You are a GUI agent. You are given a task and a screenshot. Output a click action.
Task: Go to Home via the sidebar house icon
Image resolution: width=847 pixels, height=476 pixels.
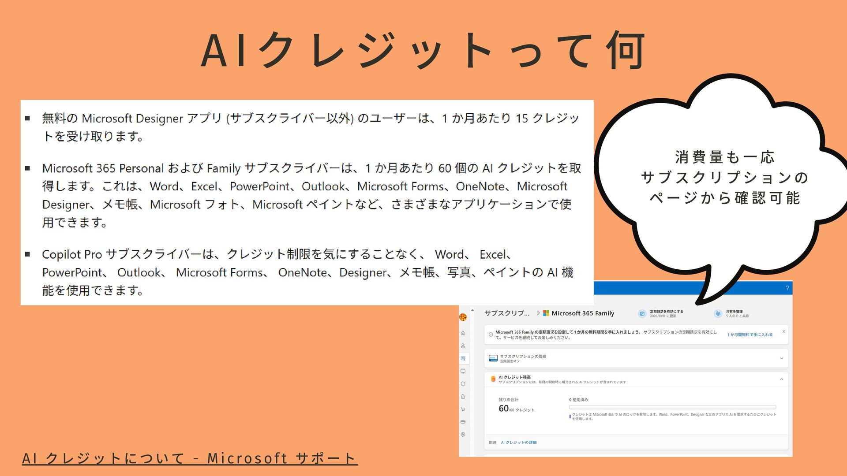[463, 333]
